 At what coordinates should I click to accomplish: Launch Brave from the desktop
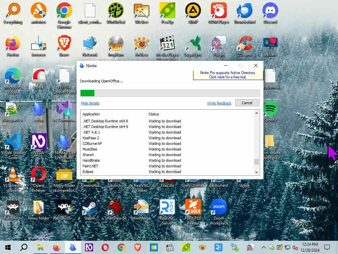tap(64, 46)
